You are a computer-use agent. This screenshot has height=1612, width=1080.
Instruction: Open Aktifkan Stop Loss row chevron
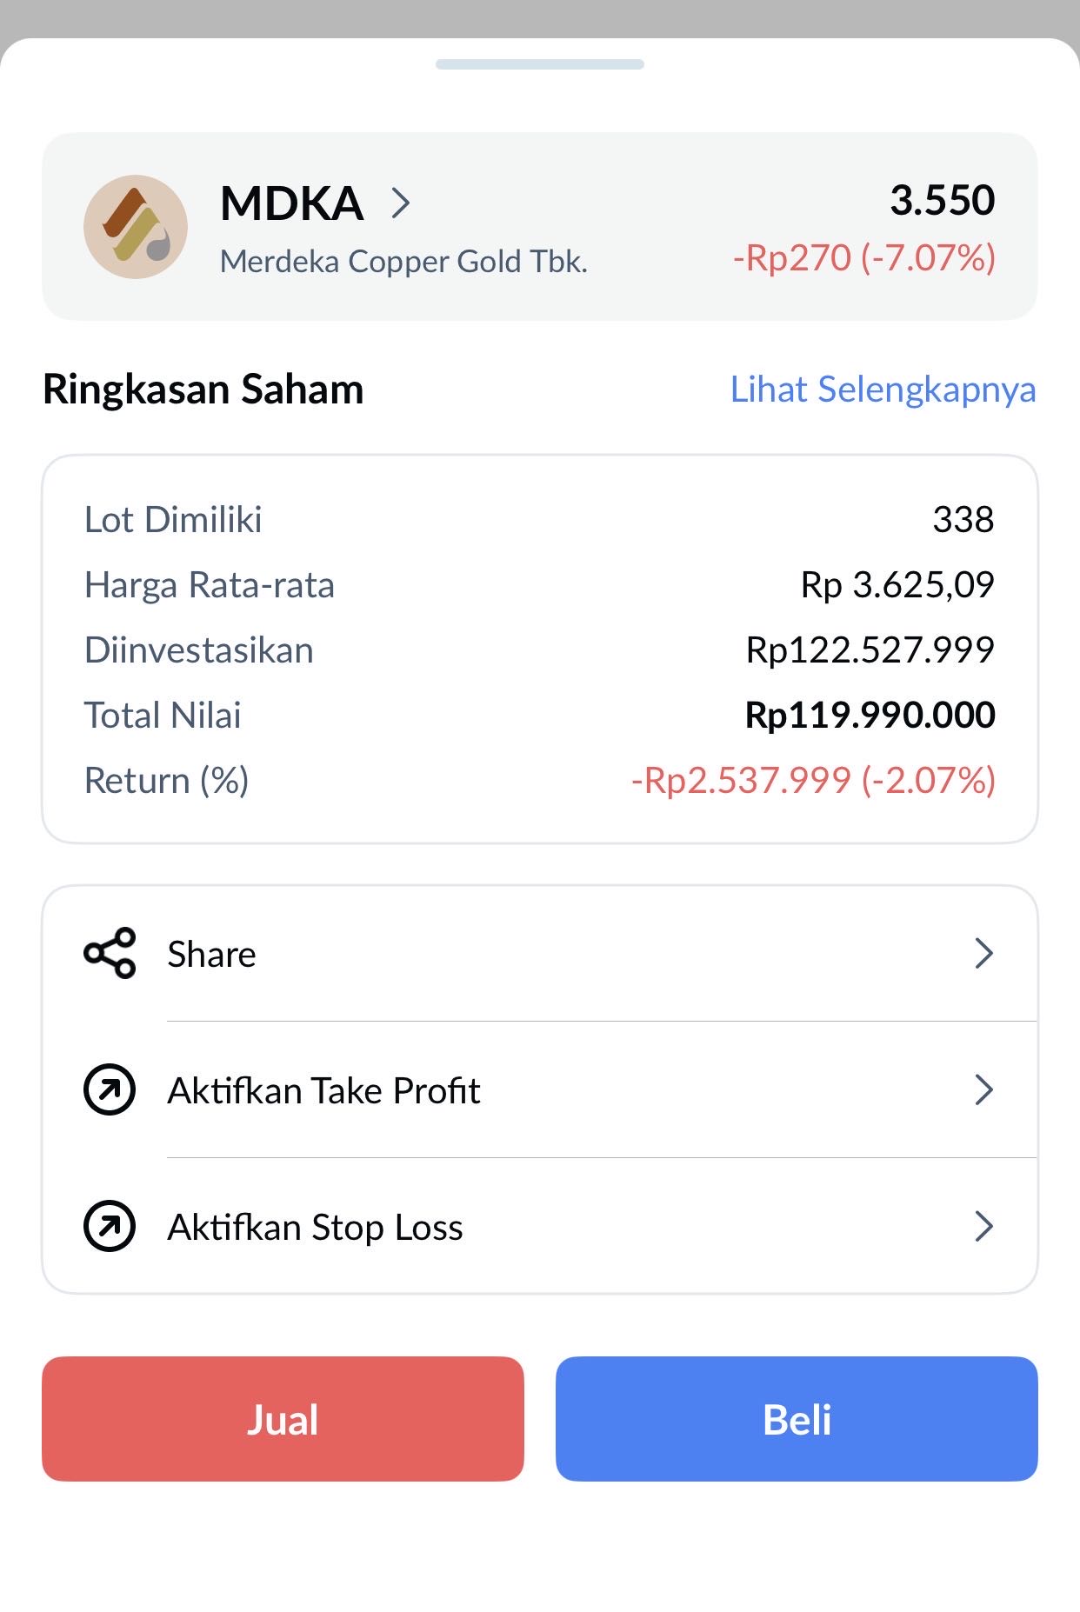983,1226
